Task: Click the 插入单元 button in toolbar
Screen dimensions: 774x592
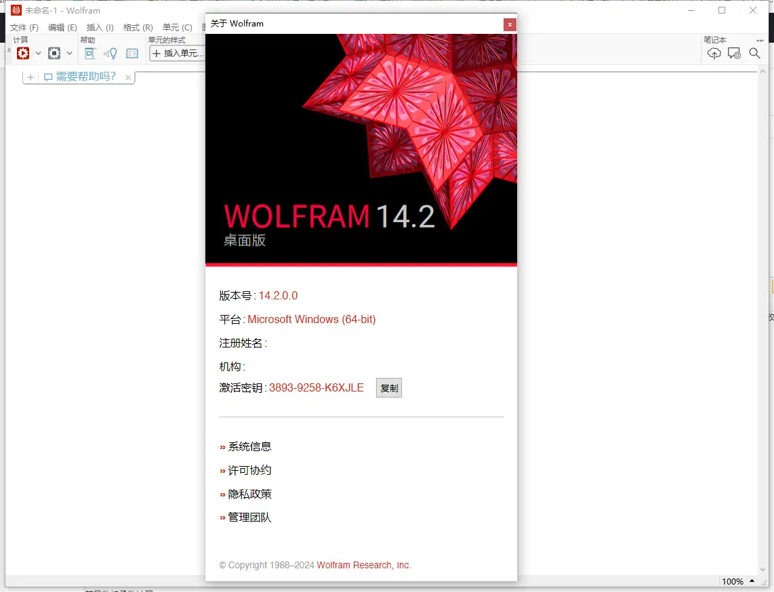Action: (177, 54)
